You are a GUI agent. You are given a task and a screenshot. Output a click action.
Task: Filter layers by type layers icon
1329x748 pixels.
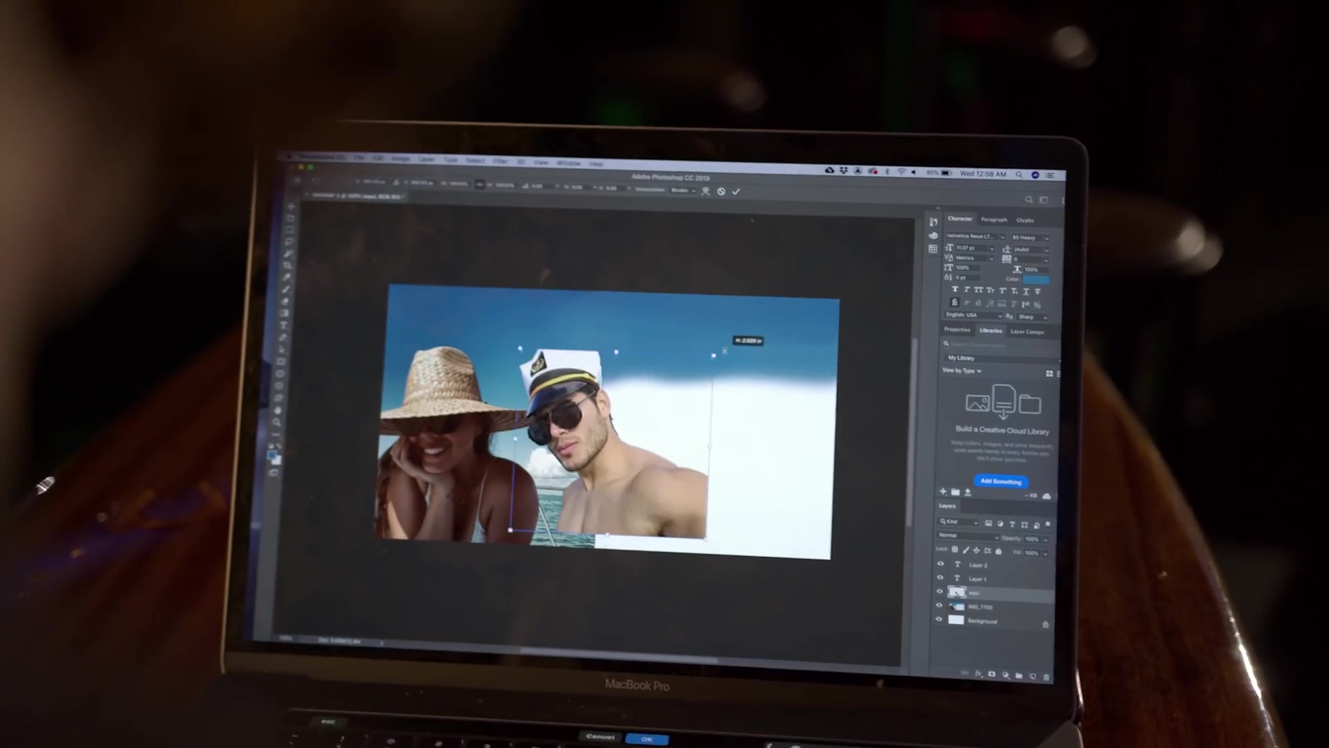click(x=1012, y=525)
